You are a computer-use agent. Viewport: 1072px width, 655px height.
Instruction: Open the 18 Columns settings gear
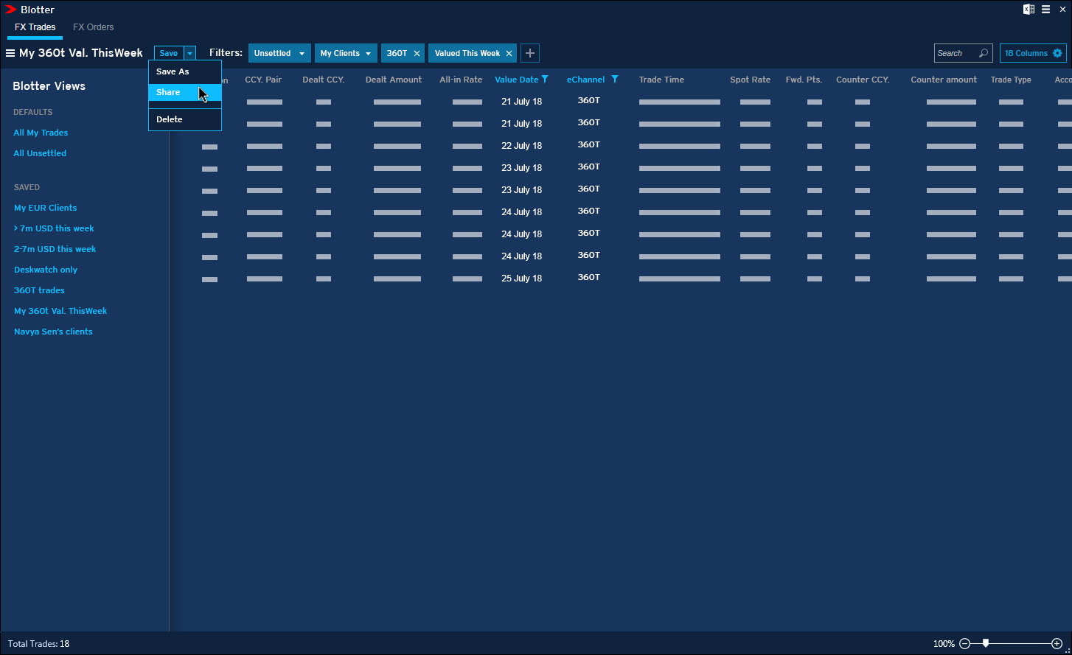coord(1057,53)
